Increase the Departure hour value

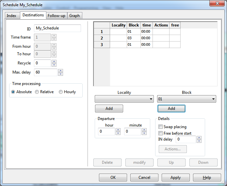pos(118,130)
